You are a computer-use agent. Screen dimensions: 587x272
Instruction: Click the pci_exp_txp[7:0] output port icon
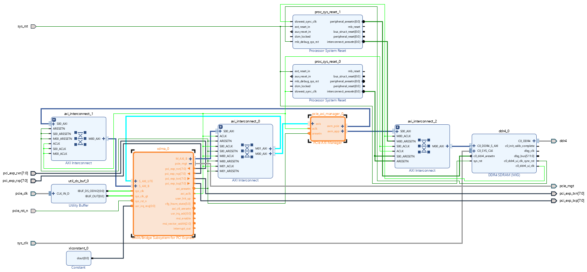[554, 201]
